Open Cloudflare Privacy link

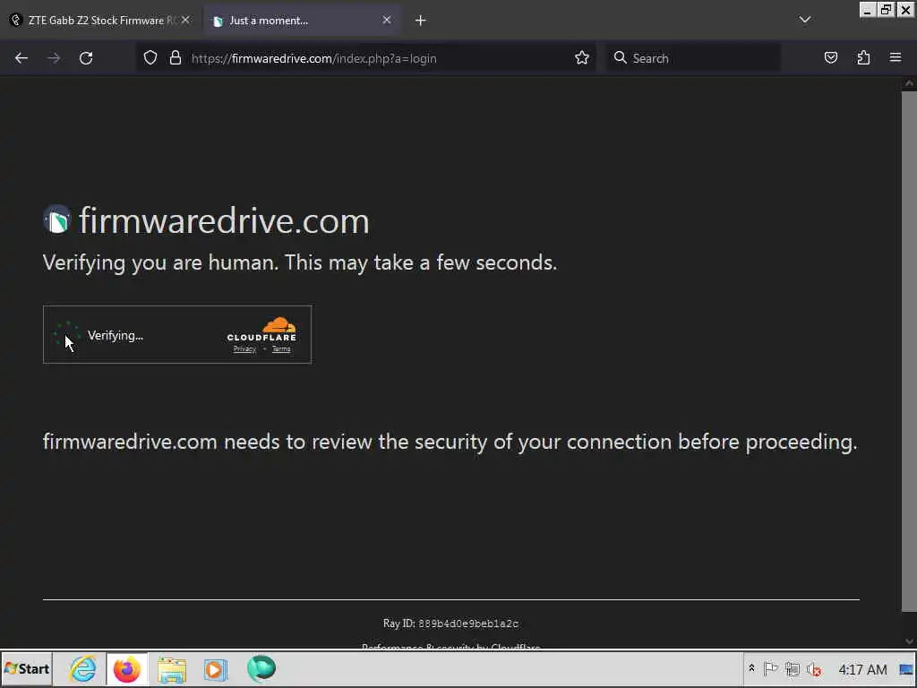pyautogui.click(x=244, y=349)
